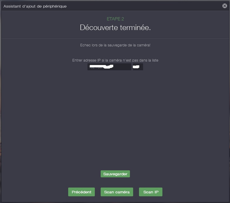This screenshot has height=203, width=230.
Task: Click the empty camera list area
Action: pos(115,120)
